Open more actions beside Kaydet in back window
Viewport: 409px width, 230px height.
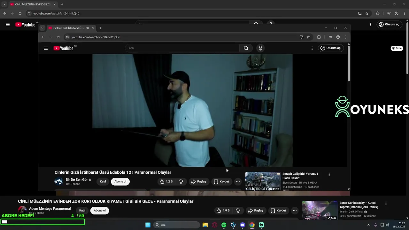tap(295, 211)
